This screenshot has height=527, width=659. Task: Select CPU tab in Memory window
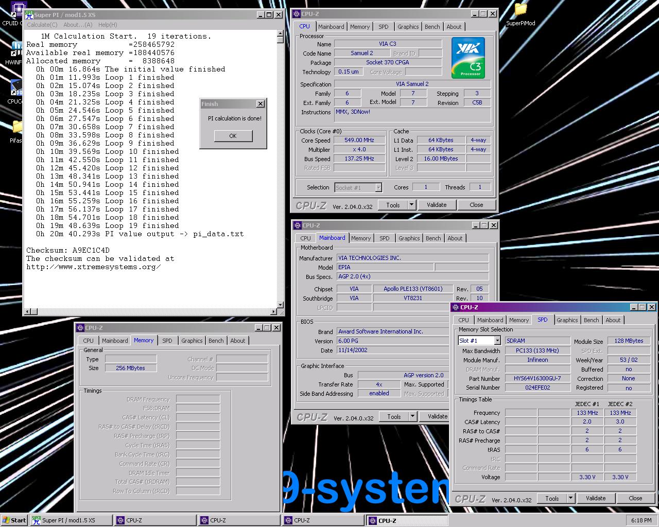click(89, 341)
